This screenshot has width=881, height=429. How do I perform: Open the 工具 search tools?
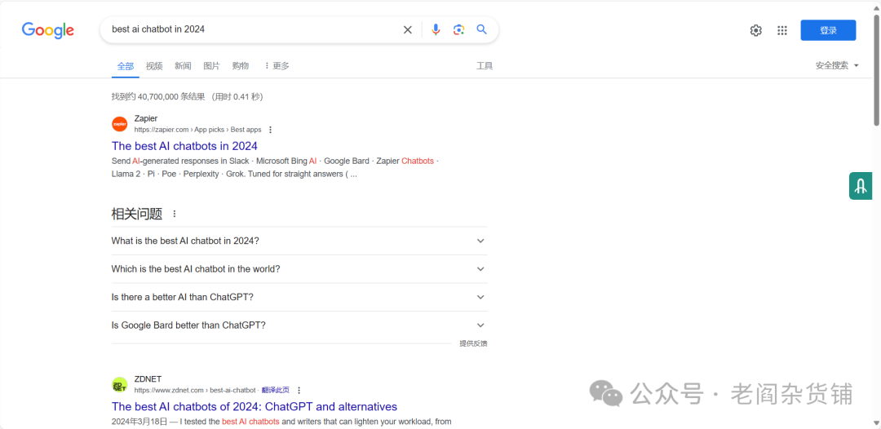[485, 66]
